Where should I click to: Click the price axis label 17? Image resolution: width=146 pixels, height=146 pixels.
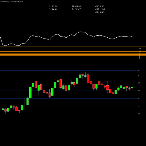(x=139, y=114)
